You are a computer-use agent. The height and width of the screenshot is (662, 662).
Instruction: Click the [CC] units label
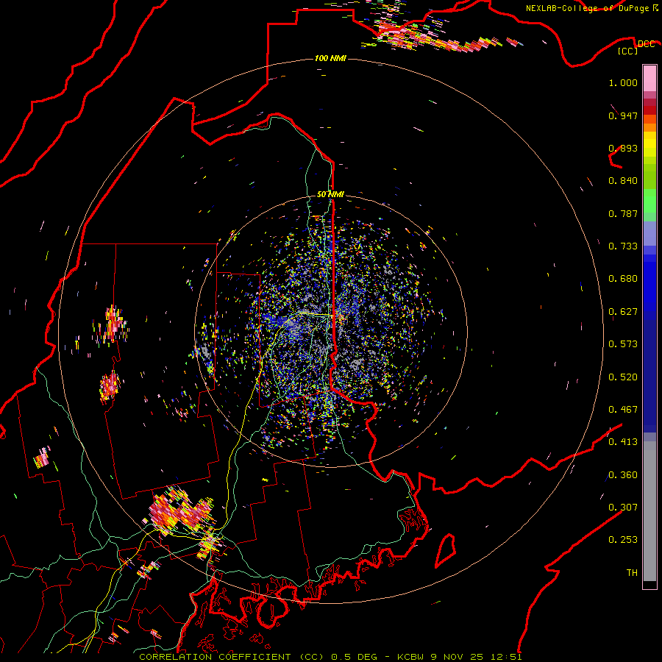pos(628,51)
